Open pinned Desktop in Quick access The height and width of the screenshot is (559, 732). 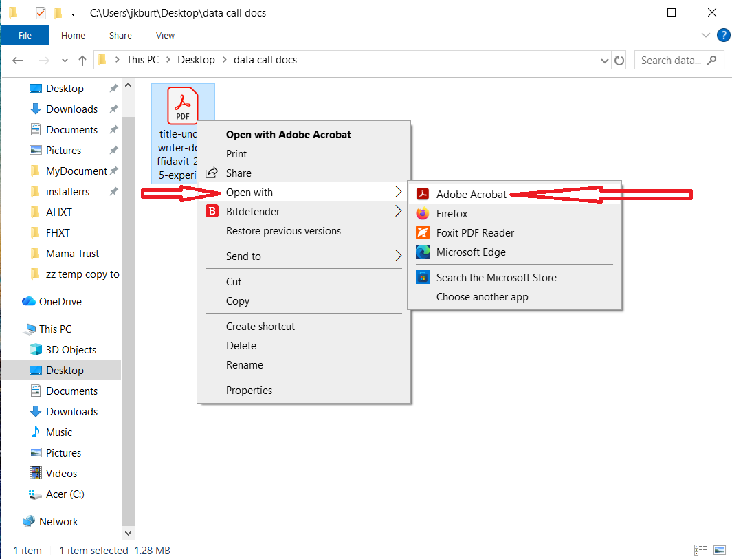[x=65, y=88]
